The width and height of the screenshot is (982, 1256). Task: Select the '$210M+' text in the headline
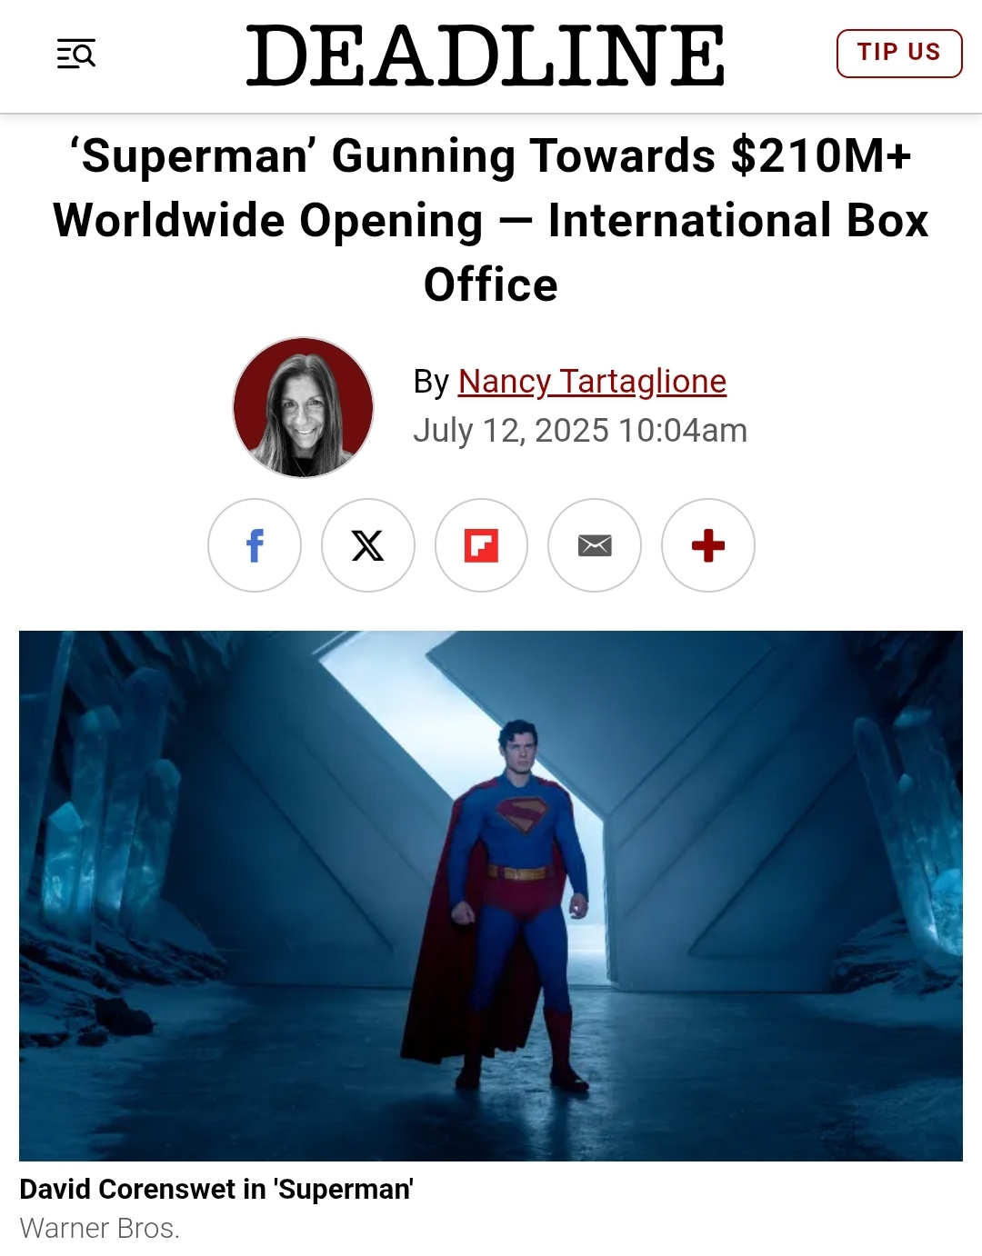(x=821, y=155)
